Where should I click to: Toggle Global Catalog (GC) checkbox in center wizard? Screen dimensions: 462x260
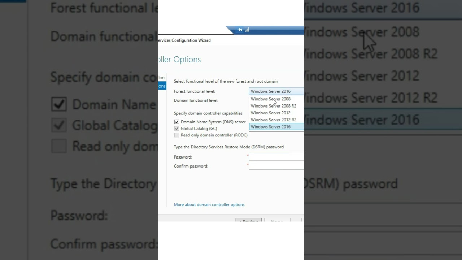tap(176, 129)
